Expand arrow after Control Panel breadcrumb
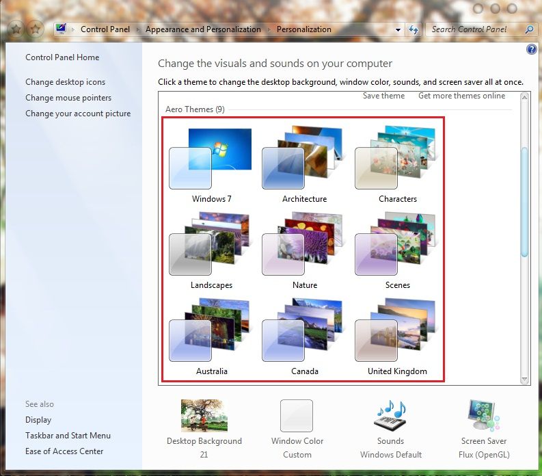 tap(138, 30)
